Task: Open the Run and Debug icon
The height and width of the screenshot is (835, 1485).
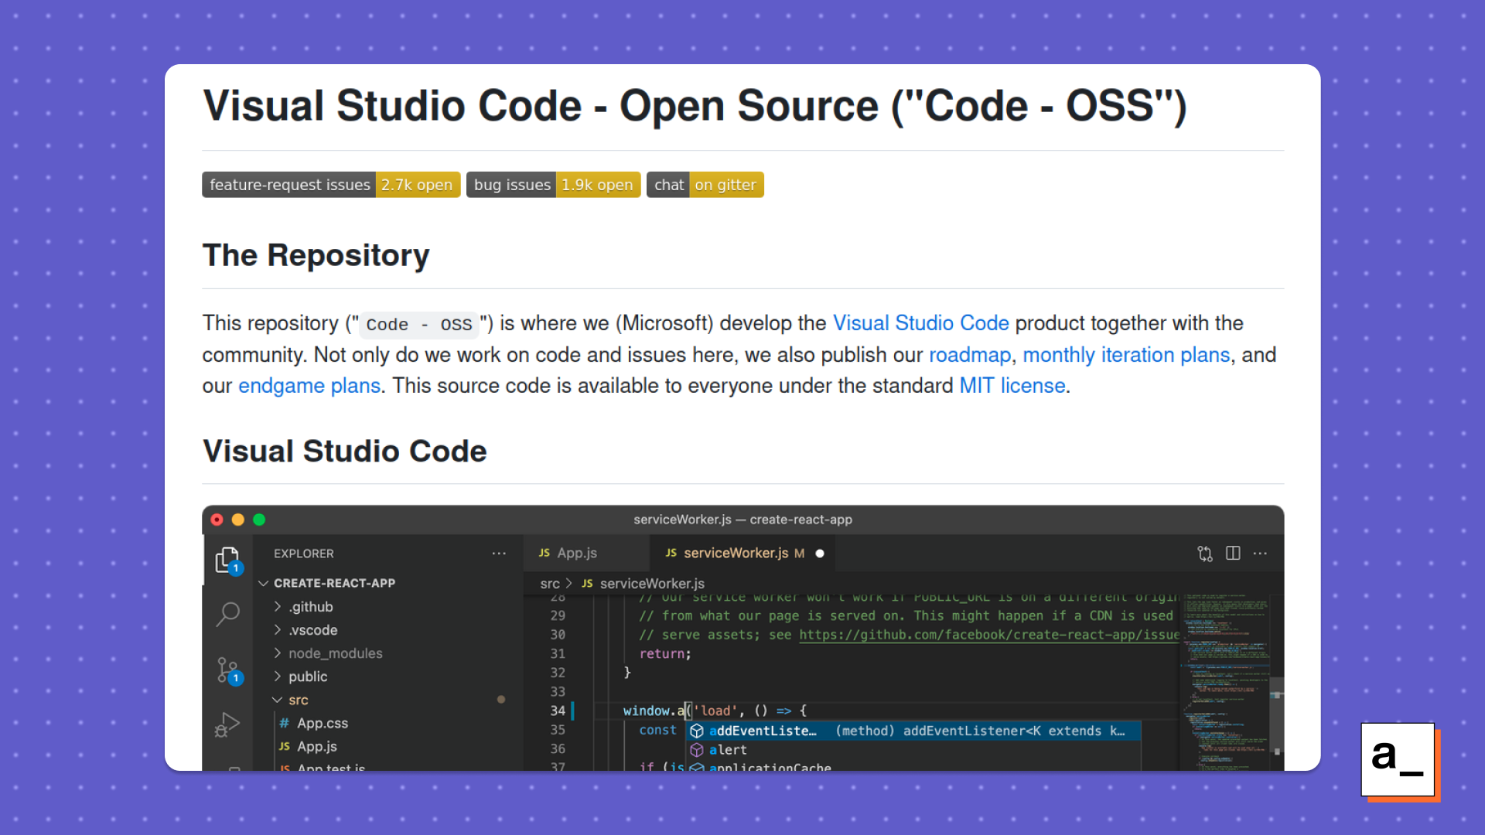Action: [x=227, y=724]
